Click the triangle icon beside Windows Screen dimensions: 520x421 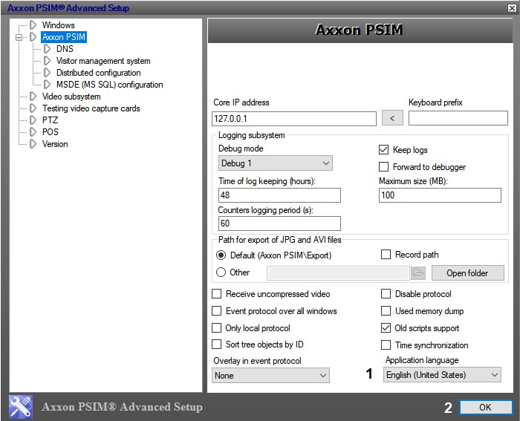coord(33,25)
